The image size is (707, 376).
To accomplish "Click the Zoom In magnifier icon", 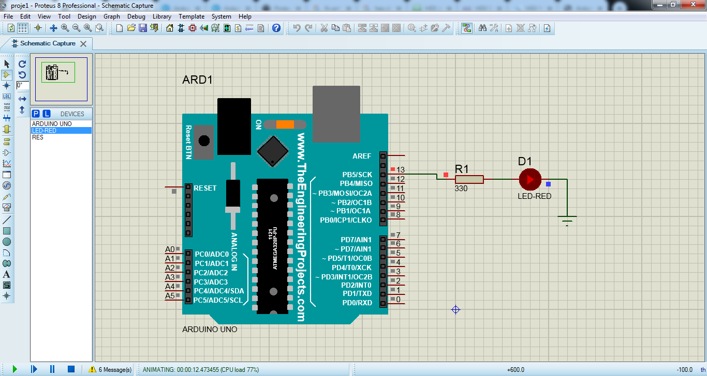I will click(65, 28).
